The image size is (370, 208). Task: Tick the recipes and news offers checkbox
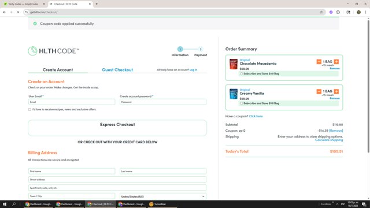coord(29,109)
